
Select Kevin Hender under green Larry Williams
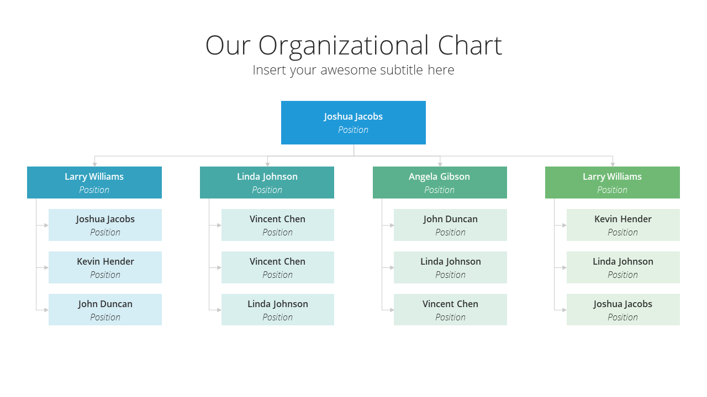click(x=623, y=225)
